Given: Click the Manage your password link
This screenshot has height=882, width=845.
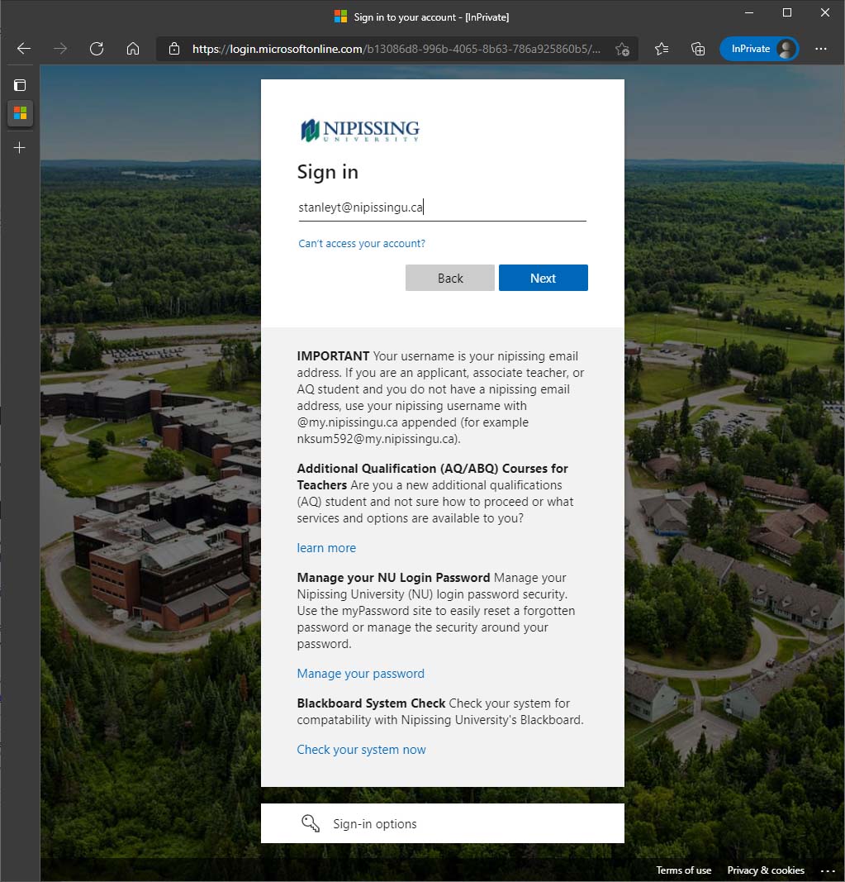Looking at the screenshot, I should tap(360, 673).
